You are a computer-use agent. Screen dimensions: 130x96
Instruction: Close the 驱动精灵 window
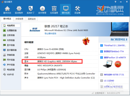coord(127,2)
